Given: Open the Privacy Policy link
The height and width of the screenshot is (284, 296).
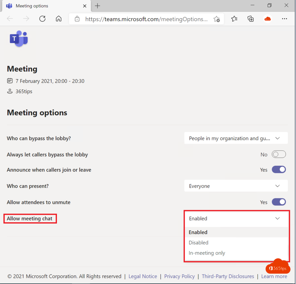Looking at the screenshot, I should (x=180, y=276).
